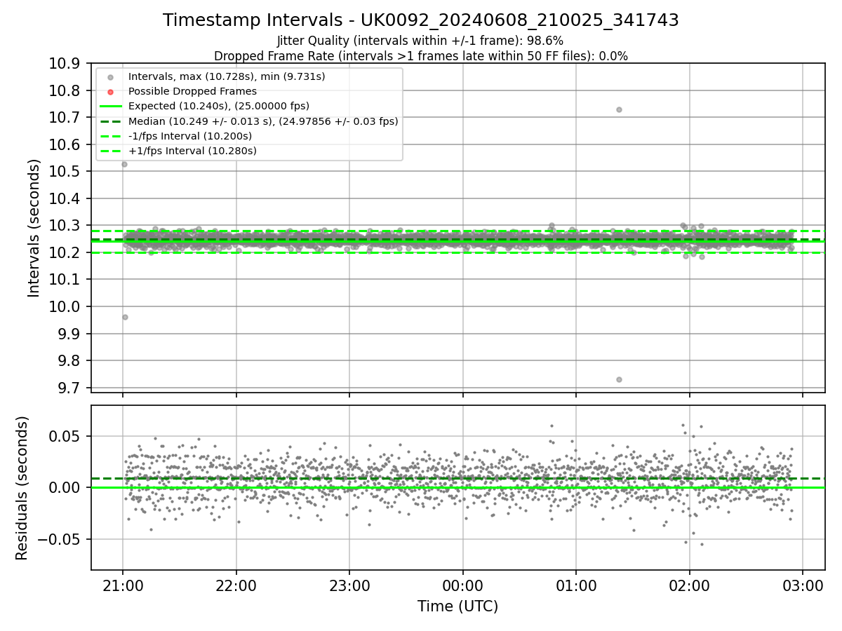Click the 'Intervals (seconds)' y-axis label
The image size is (842, 631).
click(34, 228)
